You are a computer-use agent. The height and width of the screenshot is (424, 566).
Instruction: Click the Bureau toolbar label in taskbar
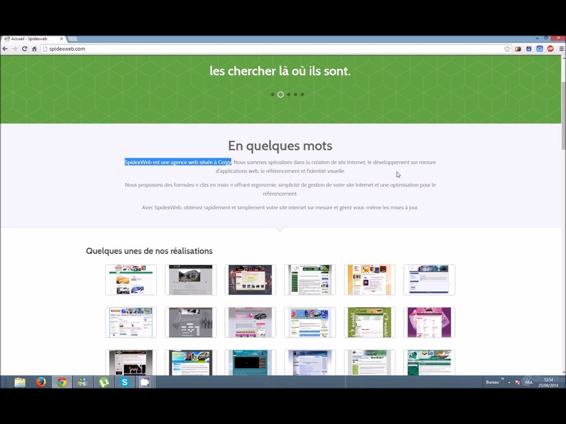[x=492, y=382]
